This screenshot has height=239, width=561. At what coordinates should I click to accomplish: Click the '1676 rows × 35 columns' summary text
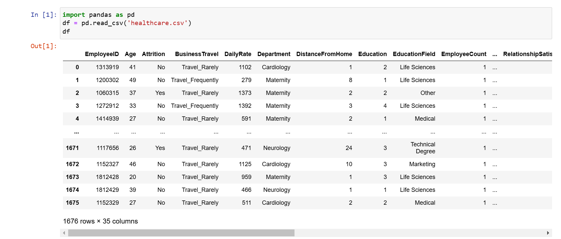[100, 221]
